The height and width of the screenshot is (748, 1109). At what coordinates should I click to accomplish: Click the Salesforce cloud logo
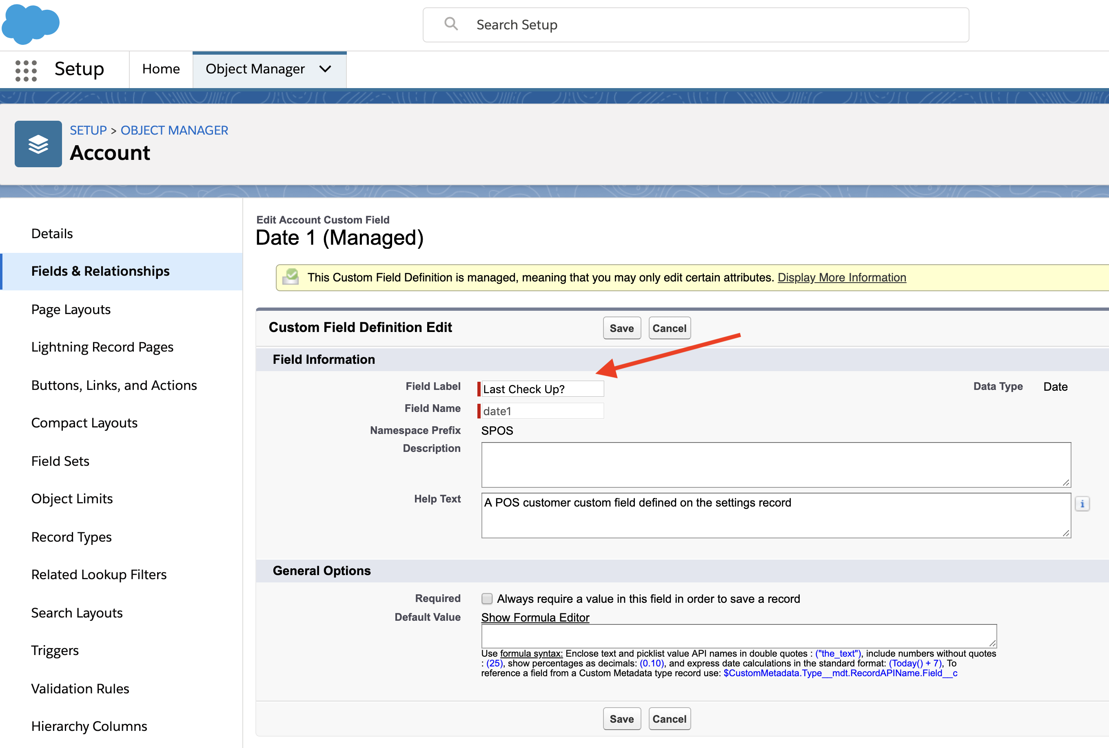tap(31, 24)
